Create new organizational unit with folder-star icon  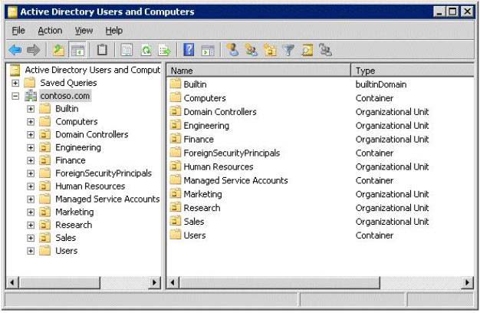click(270, 50)
